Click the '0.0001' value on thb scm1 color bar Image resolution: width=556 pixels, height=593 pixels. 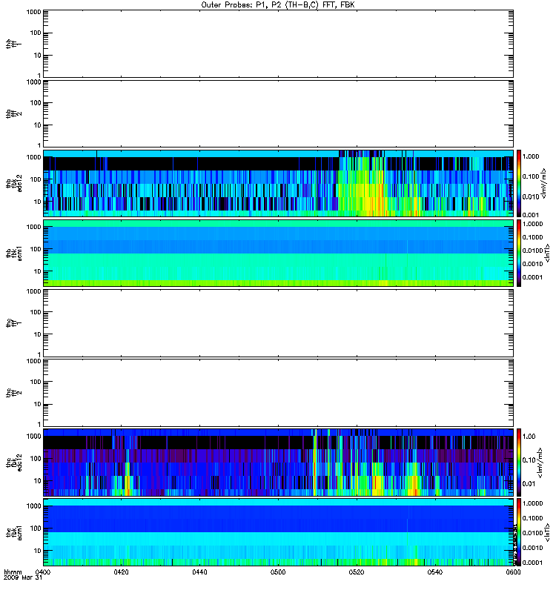click(x=532, y=277)
